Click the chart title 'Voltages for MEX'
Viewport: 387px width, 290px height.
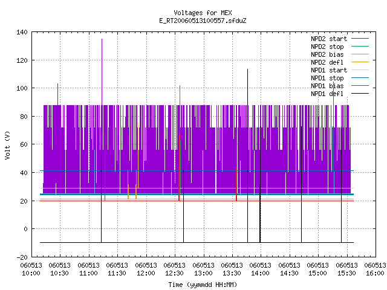click(x=203, y=13)
